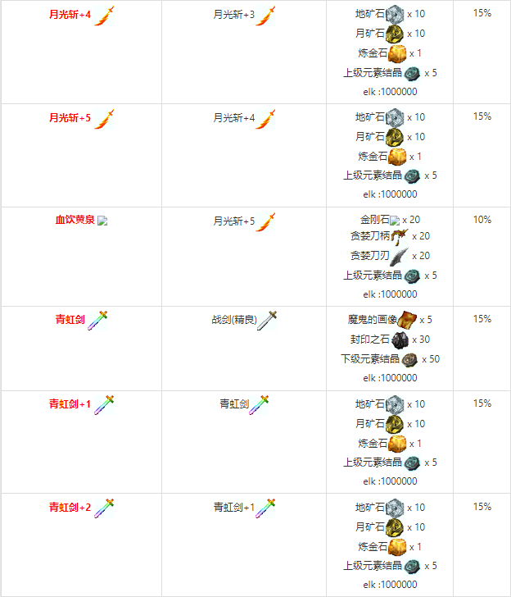This screenshot has height=597, width=511.
Task: Click the 青虹剑 rainbow sword icon in red row
Action: (x=97, y=320)
